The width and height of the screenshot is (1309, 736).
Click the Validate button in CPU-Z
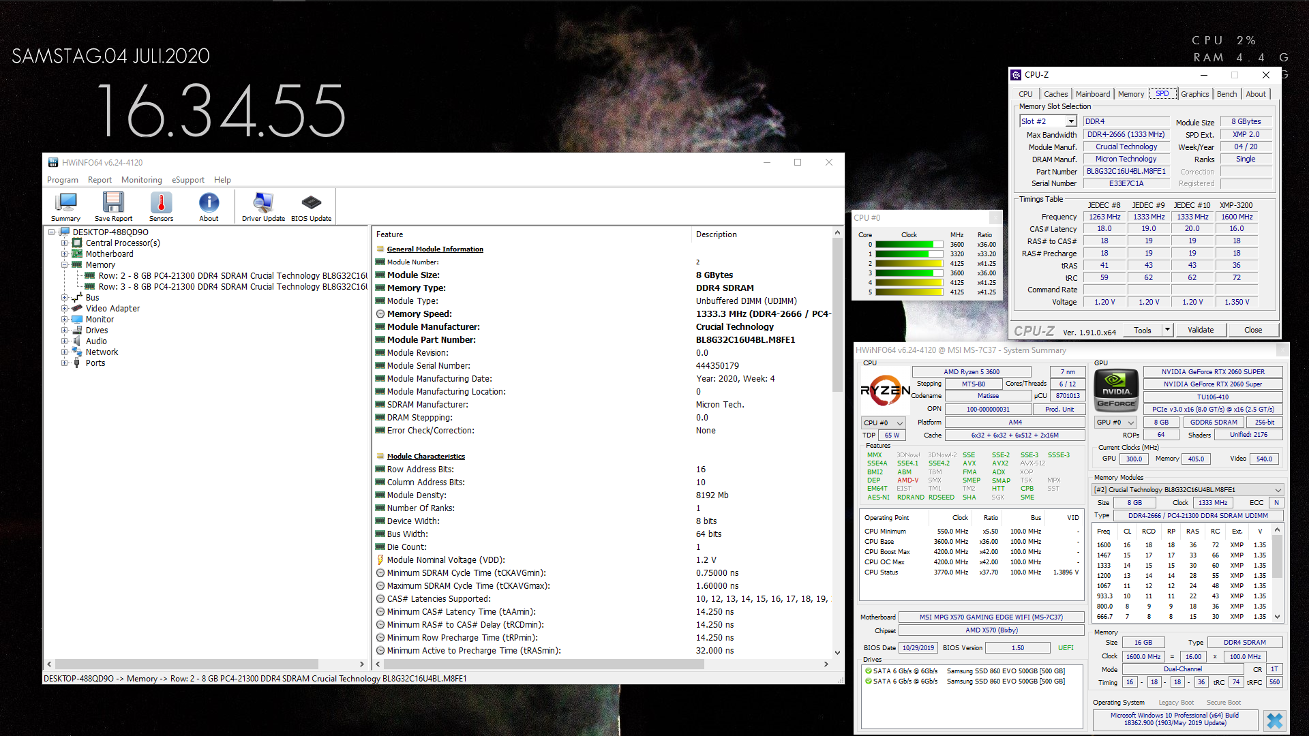click(x=1201, y=330)
